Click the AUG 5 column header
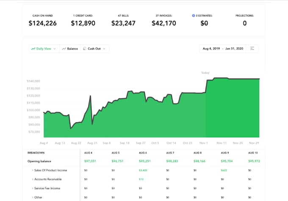 (116, 153)
